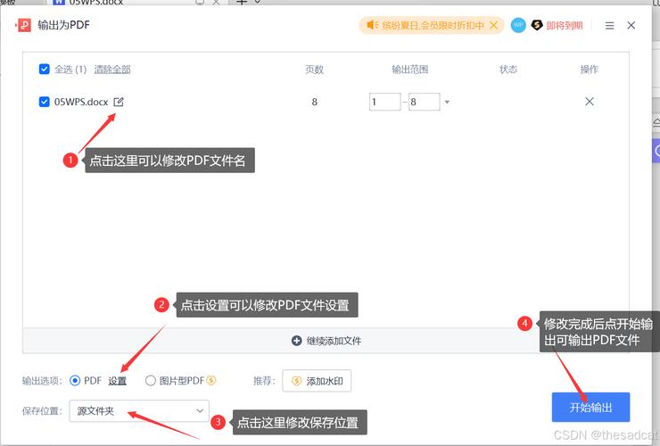
Task: Close the 输出为PDF dialog
Action: (x=631, y=25)
